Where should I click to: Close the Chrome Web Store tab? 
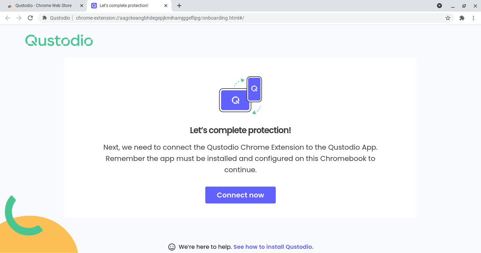coord(81,6)
